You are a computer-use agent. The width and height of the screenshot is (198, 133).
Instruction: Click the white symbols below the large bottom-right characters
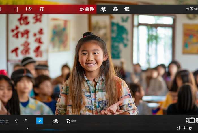[184, 128]
